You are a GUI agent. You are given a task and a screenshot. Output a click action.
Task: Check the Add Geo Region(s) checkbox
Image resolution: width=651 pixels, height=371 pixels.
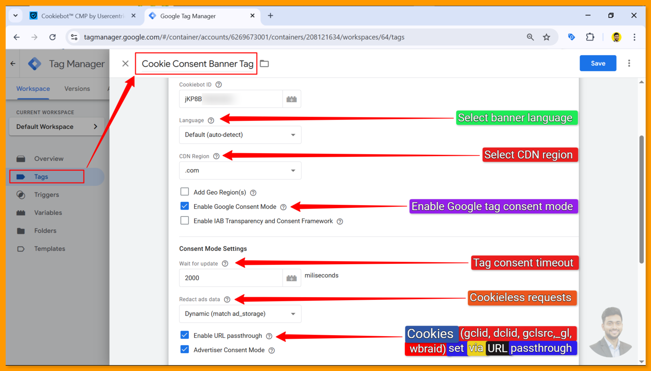pyautogui.click(x=185, y=192)
